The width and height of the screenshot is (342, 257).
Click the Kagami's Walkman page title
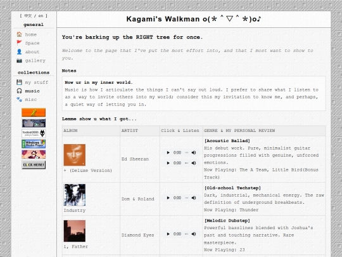pos(194,19)
